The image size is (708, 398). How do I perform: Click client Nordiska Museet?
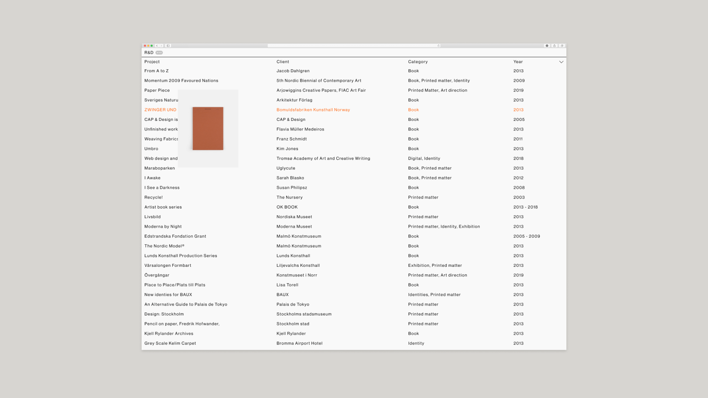294,217
